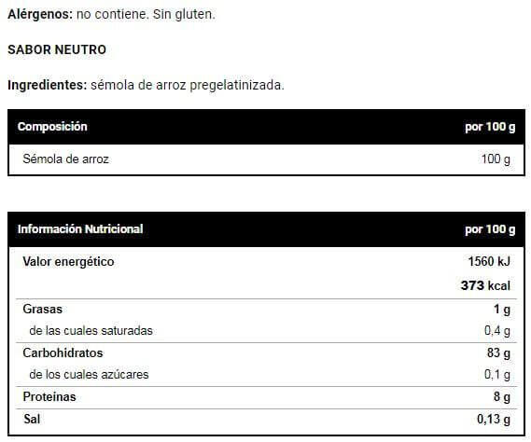The height and width of the screenshot is (442, 531).
Task: Click the '0,13 g' Sal value
Action: [x=494, y=420]
